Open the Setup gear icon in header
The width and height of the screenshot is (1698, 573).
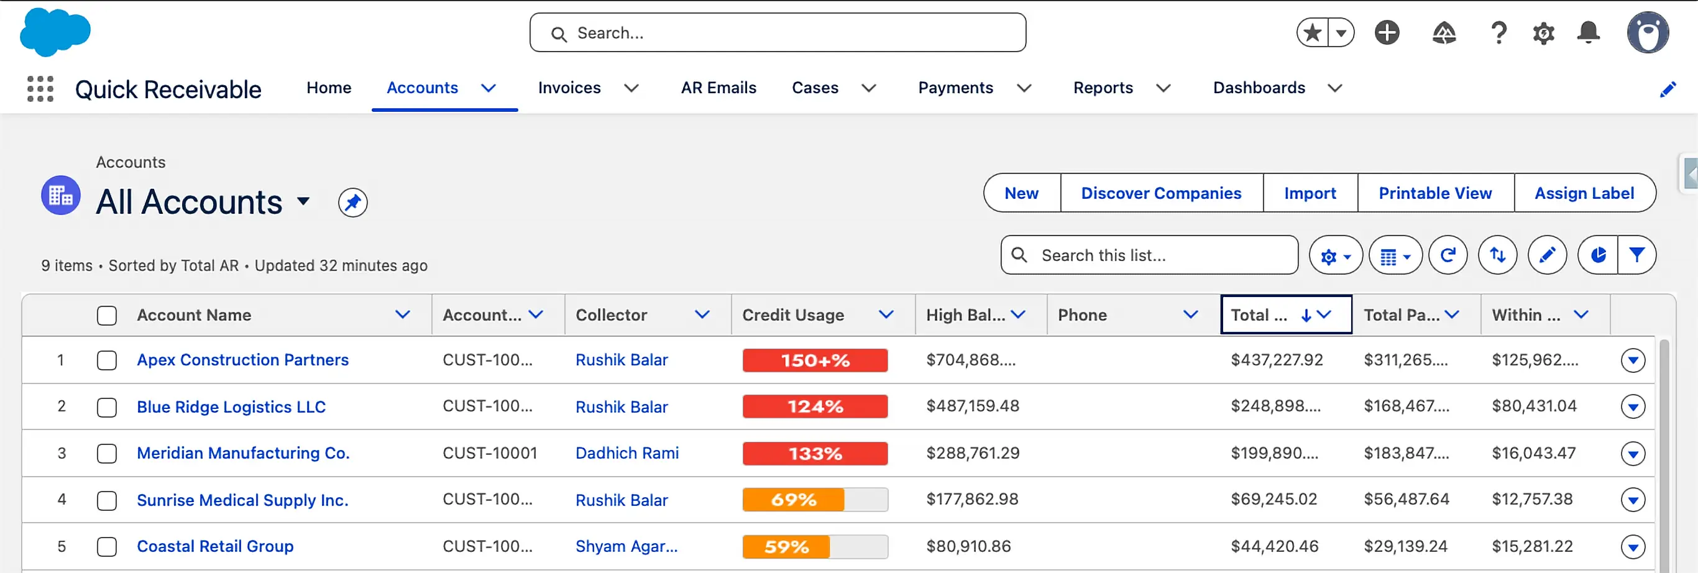click(x=1543, y=33)
